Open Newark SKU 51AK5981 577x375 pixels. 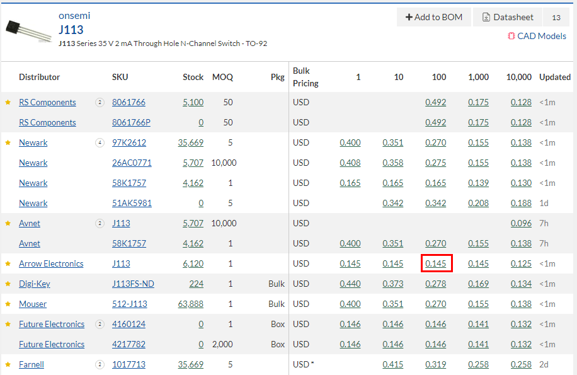(132, 203)
